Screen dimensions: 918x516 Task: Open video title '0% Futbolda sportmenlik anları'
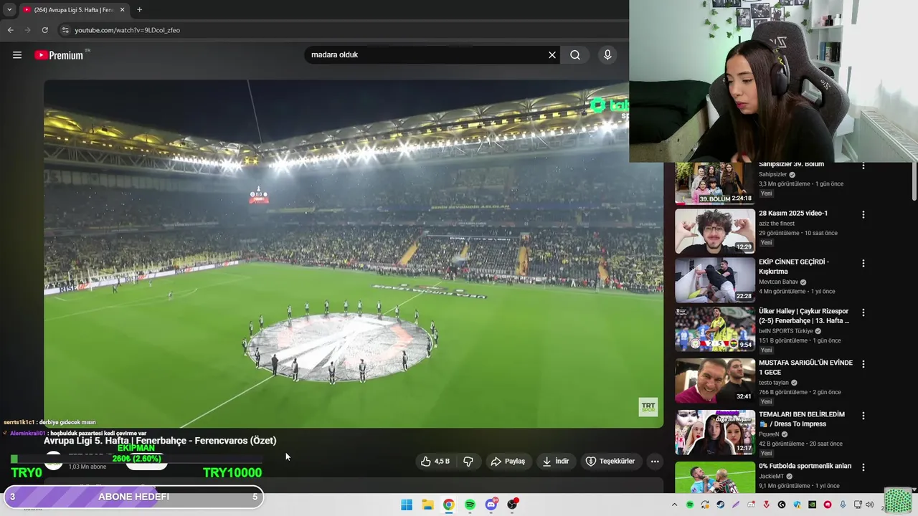click(805, 466)
